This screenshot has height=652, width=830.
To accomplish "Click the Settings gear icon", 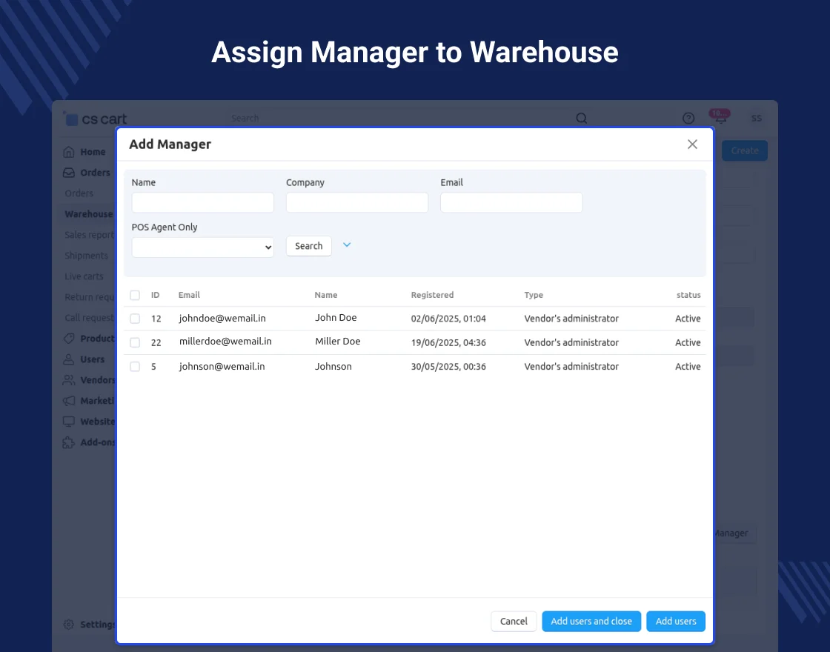I will click(x=69, y=624).
